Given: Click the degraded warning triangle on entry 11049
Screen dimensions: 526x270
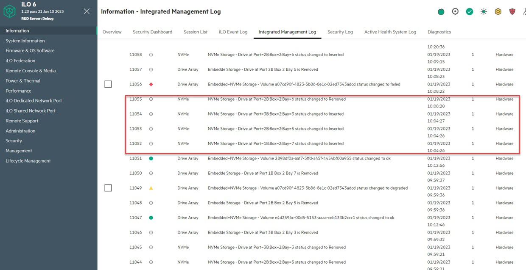Looking at the screenshot, I should [x=151, y=187].
